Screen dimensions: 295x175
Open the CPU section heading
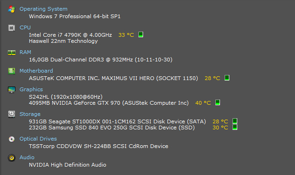(x=25, y=27)
